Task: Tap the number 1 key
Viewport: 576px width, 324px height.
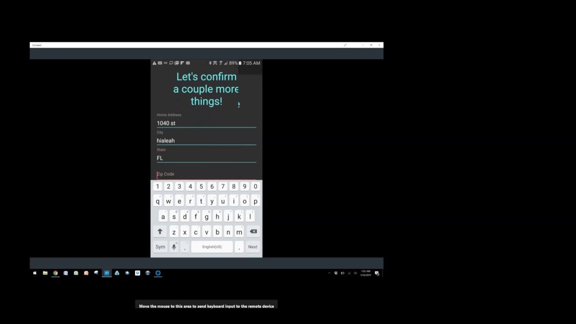Action: click(157, 186)
